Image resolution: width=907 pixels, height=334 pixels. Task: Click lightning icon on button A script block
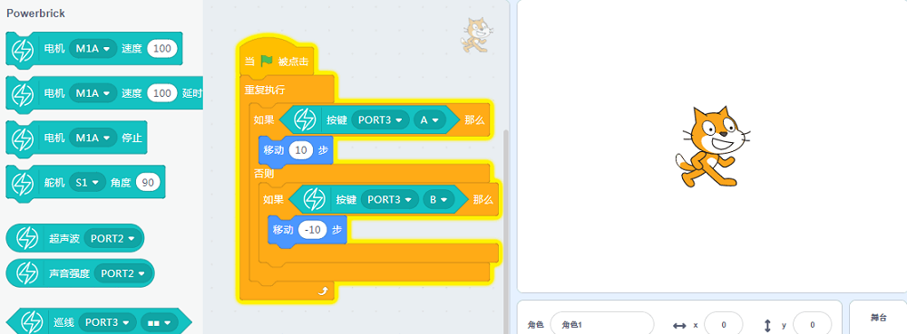click(305, 120)
